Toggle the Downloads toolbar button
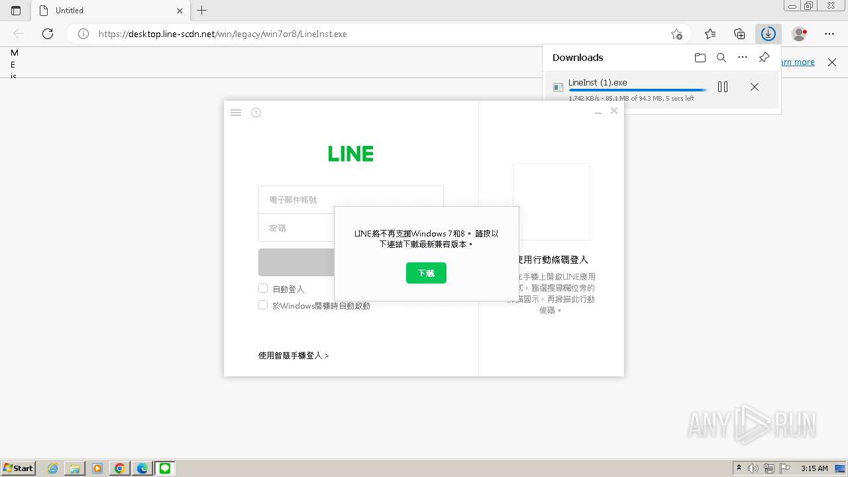The width and height of the screenshot is (848, 477). [x=768, y=34]
